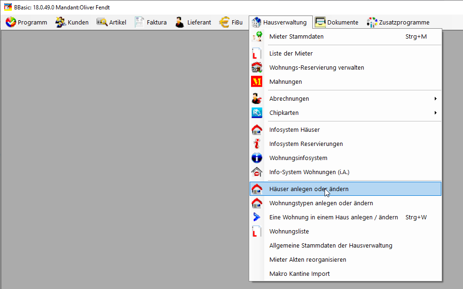Click the blue Wohnungsinfosystem info icon
Screen dimensions: 463x289
click(x=257, y=158)
